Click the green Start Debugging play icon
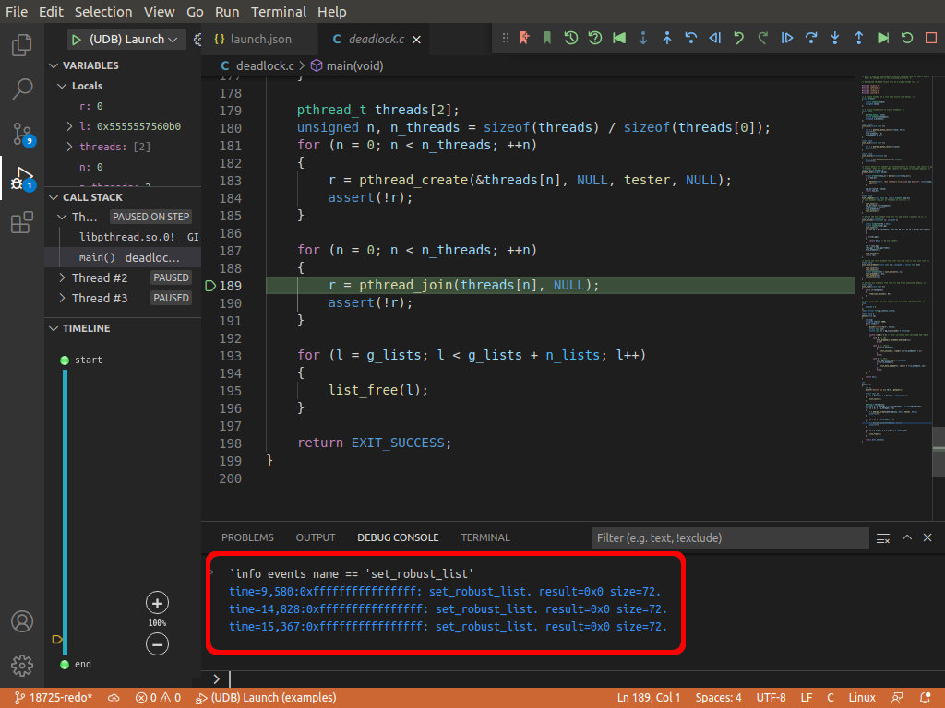This screenshot has height=708, width=945. [x=76, y=40]
